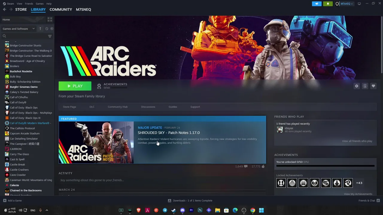Image resolution: width=383 pixels, height=215 pixels.
Task: Switch to Big Picture mode monitor icon
Action: (359, 4)
